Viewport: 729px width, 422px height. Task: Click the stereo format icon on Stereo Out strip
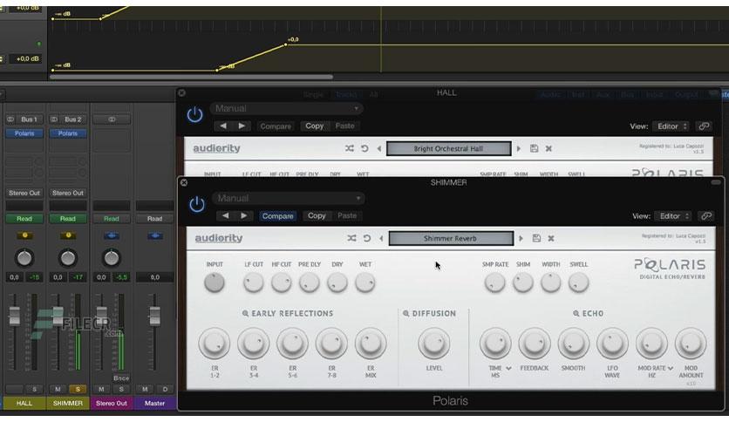(x=112, y=119)
